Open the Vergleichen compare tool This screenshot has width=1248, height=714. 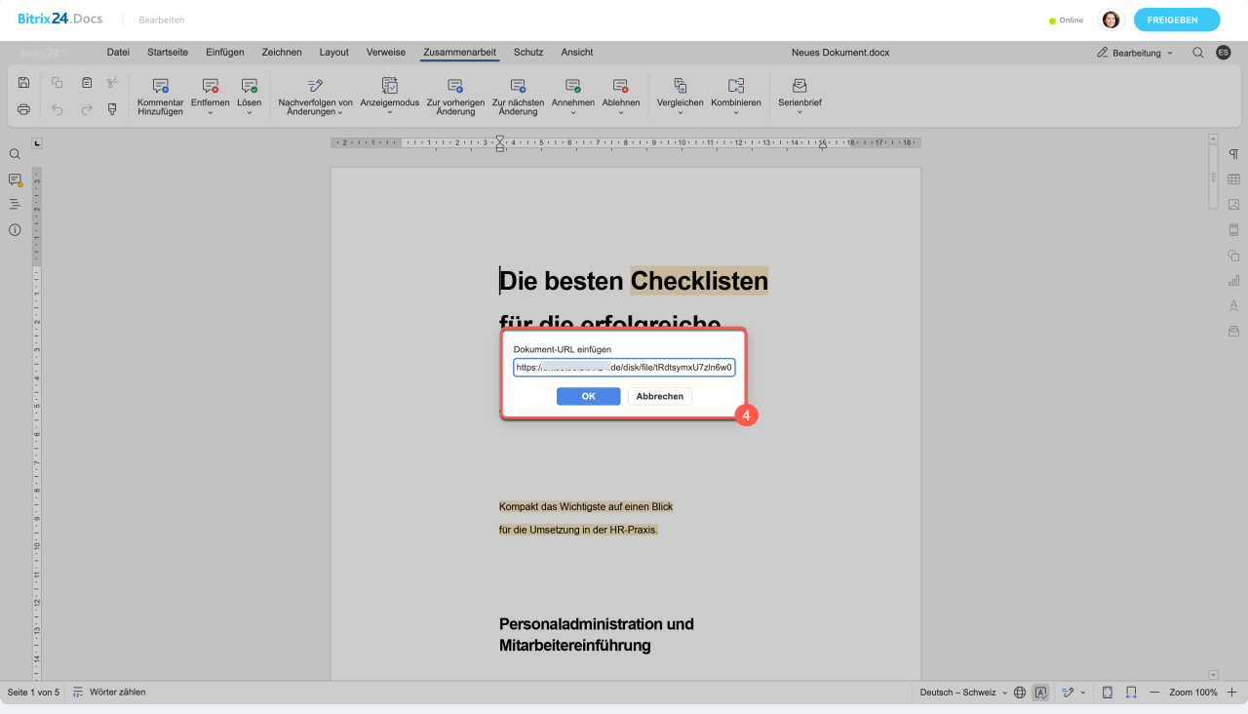pos(680,86)
